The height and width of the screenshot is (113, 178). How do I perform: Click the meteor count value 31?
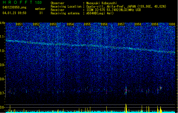pyautogui.click(x=41, y=13)
